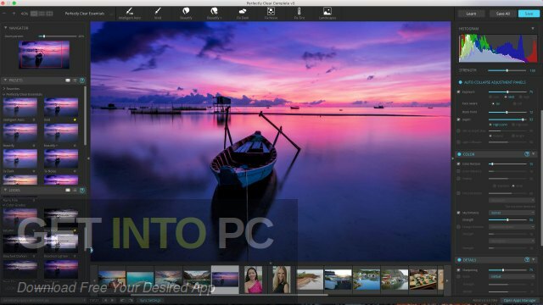Collapse the Navigator panel
Screen dimensions: 543x305
pos(6,28)
